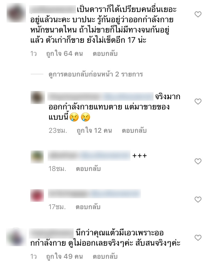Reply to the 18ชม. '+++' comment
The height and width of the screenshot is (269, 214).
[88, 169]
